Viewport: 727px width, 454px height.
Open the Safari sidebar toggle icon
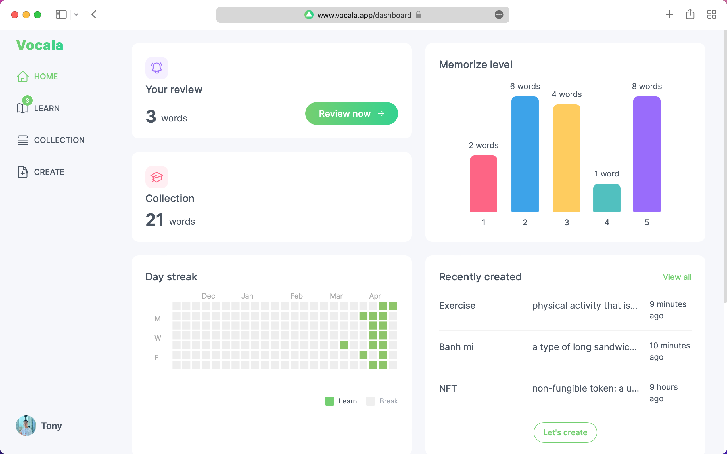click(61, 14)
